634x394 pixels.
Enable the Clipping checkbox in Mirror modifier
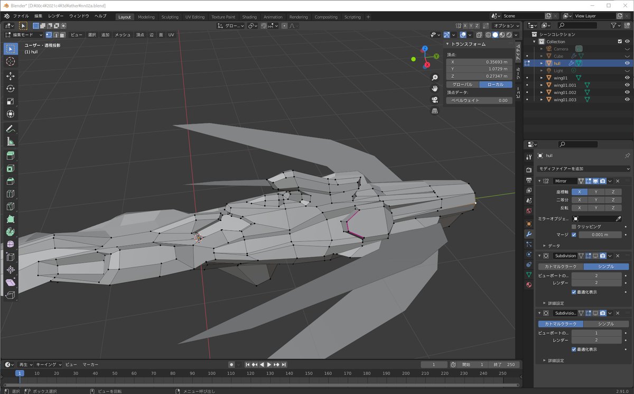[x=574, y=226]
